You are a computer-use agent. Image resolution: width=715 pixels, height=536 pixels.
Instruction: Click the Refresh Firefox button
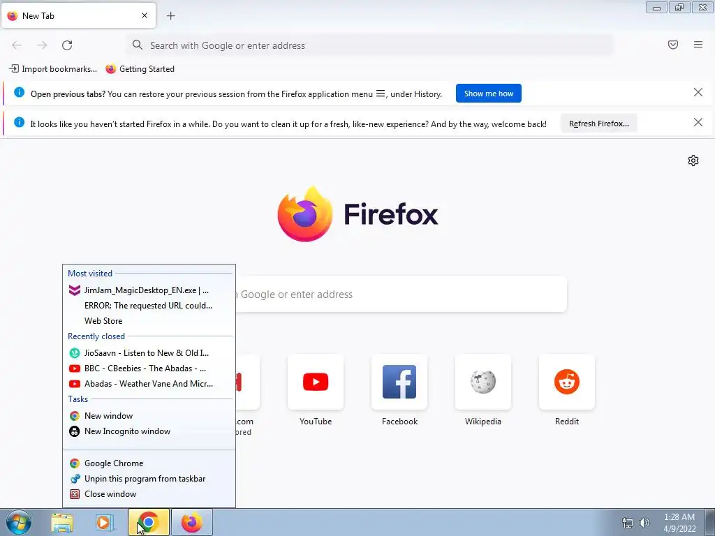(598, 124)
